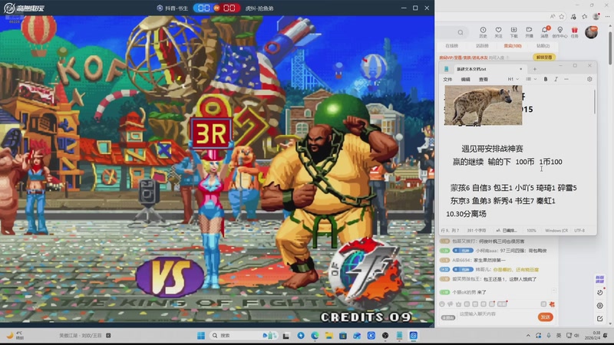Click red envelope icon near chat input
Viewport: 614px width, 345px height.
pos(552,304)
